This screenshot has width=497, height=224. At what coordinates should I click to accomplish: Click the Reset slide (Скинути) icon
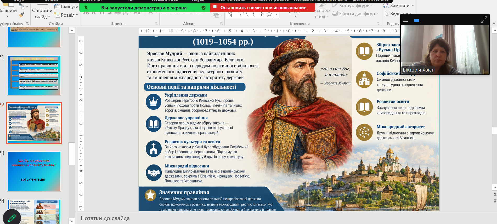point(57,6)
